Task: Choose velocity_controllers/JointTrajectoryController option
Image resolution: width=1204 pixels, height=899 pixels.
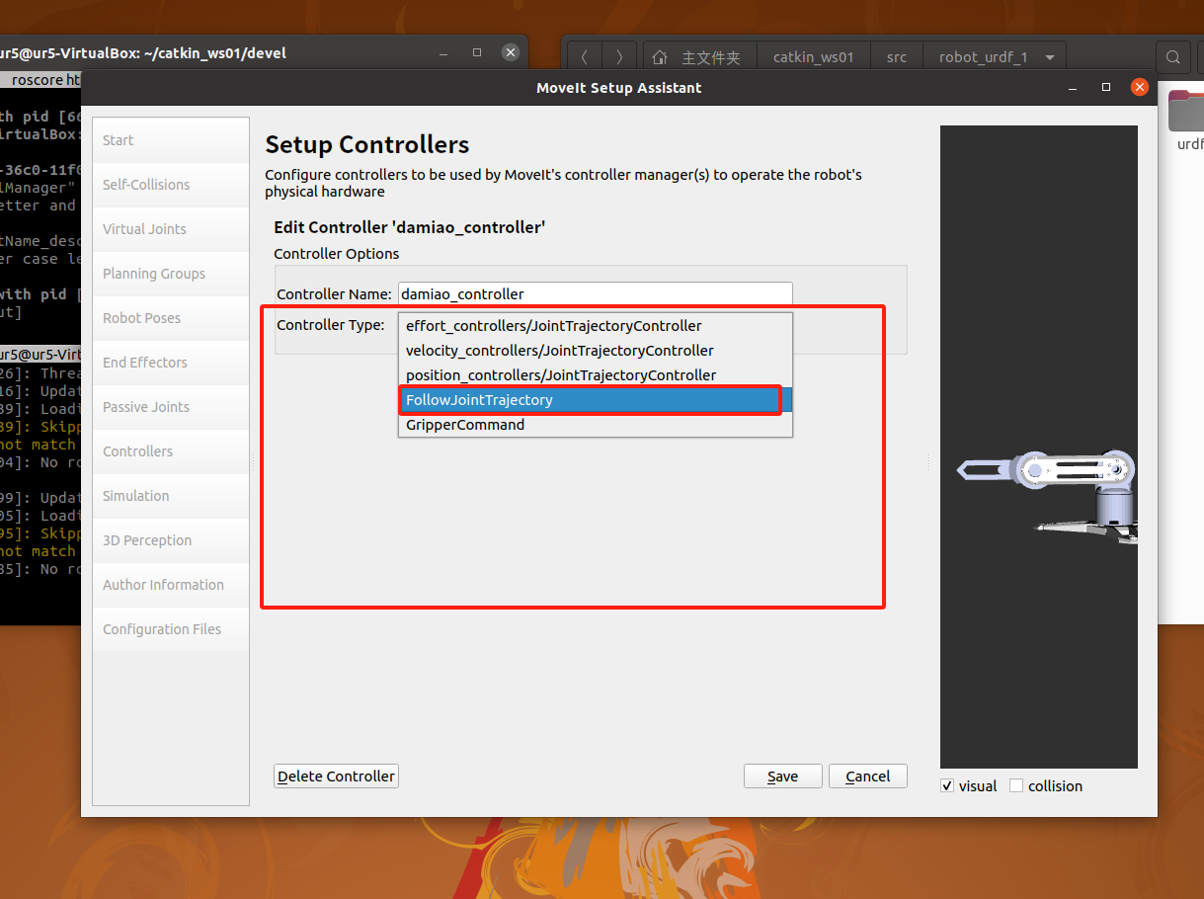Action: [596, 351]
